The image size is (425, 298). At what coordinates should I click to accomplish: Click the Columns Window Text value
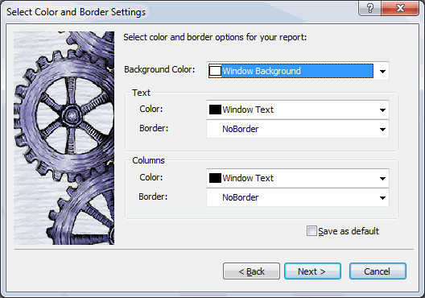[x=248, y=178]
